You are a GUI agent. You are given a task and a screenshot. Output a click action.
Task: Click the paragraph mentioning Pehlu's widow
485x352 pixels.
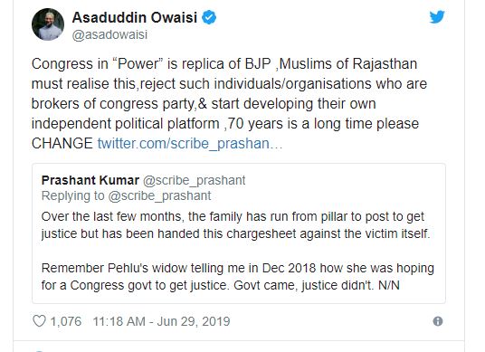coord(238,277)
